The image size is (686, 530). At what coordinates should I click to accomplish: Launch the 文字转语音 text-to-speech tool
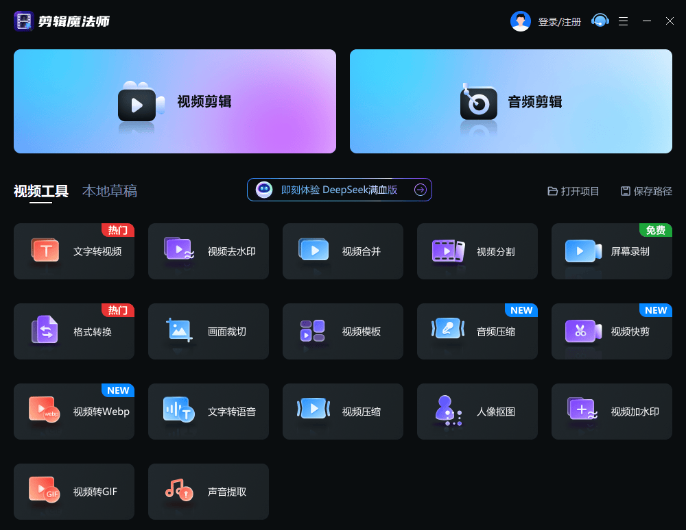click(209, 412)
